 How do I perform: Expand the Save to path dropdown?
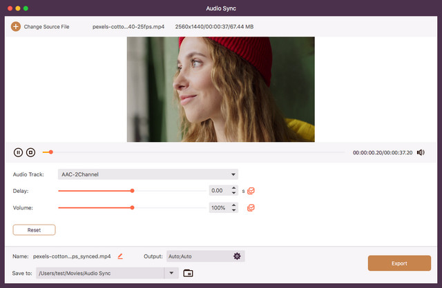pyautogui.click(x=171, y=273)
